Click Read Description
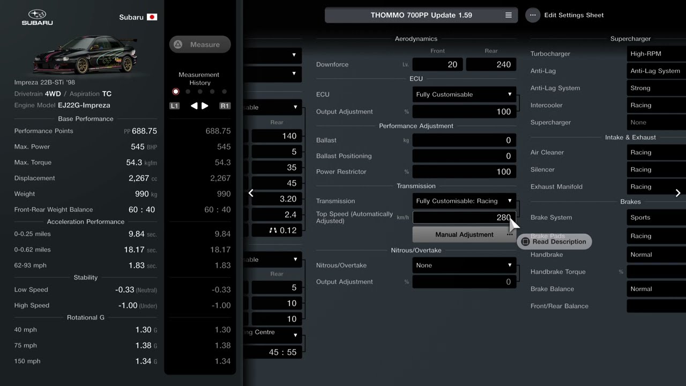This screenshot has height=386, width=686. pos(555,242)
